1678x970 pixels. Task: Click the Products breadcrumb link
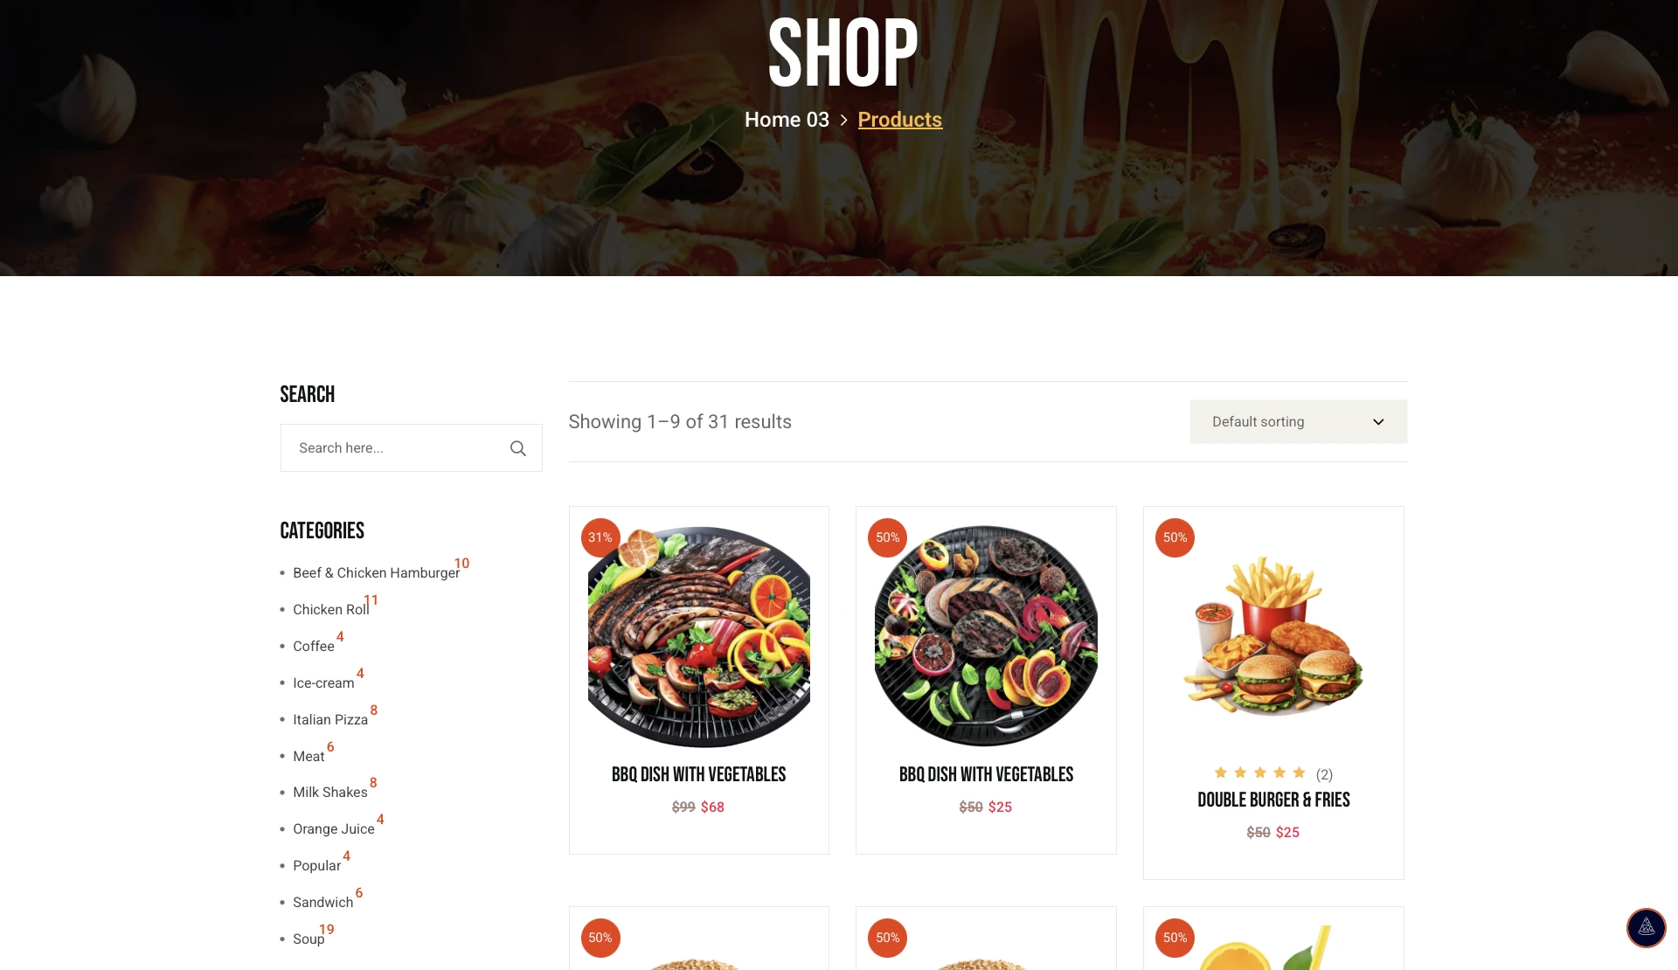point(899,120)
